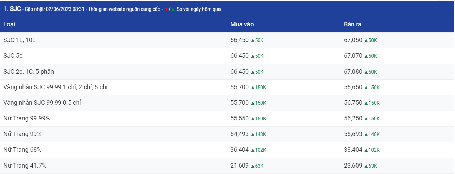Click the up arrow beside SJC 1L, 10L buy price

(x=253, y=40)
